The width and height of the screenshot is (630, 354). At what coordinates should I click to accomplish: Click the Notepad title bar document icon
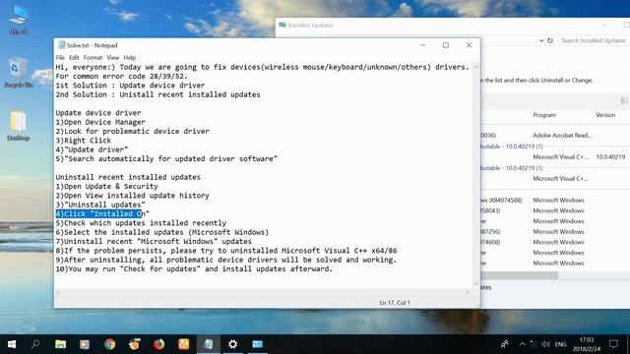click(x=61, y=45)
